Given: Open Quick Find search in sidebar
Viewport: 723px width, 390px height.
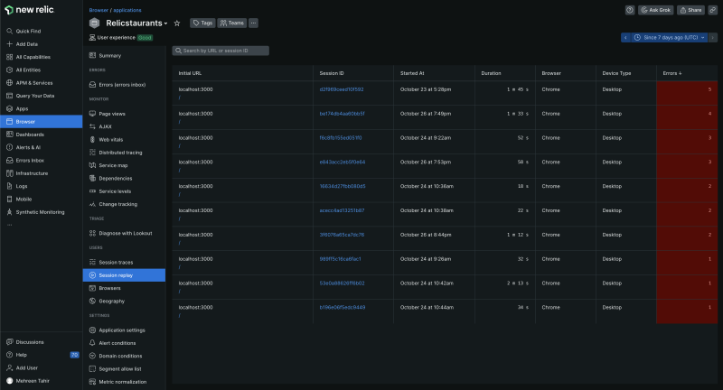Looking at the screenshot, I should click(x=28, y=31).
